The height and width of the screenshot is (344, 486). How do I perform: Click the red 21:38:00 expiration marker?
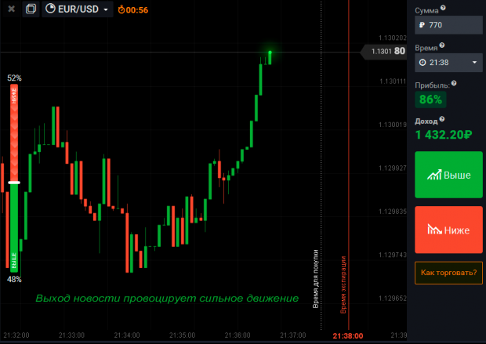pos(348,335)
